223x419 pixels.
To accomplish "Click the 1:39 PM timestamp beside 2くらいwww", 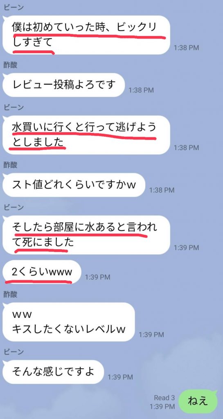I will pyautogui.click(x=97, y=277).
